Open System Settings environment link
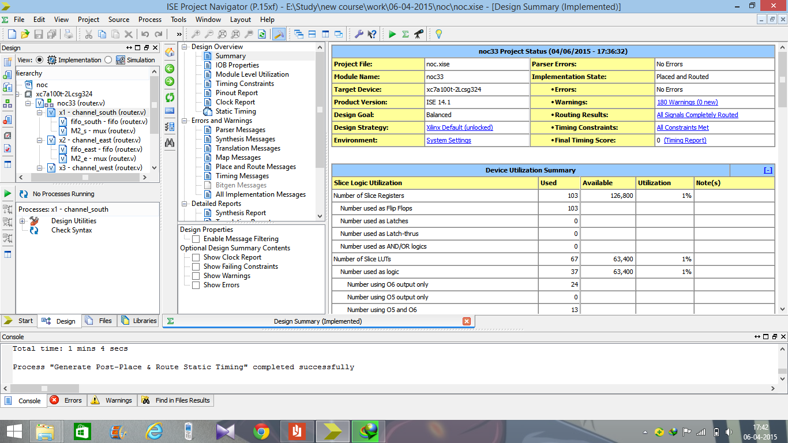This screenshot has height=443, width=788. point(449,140)
